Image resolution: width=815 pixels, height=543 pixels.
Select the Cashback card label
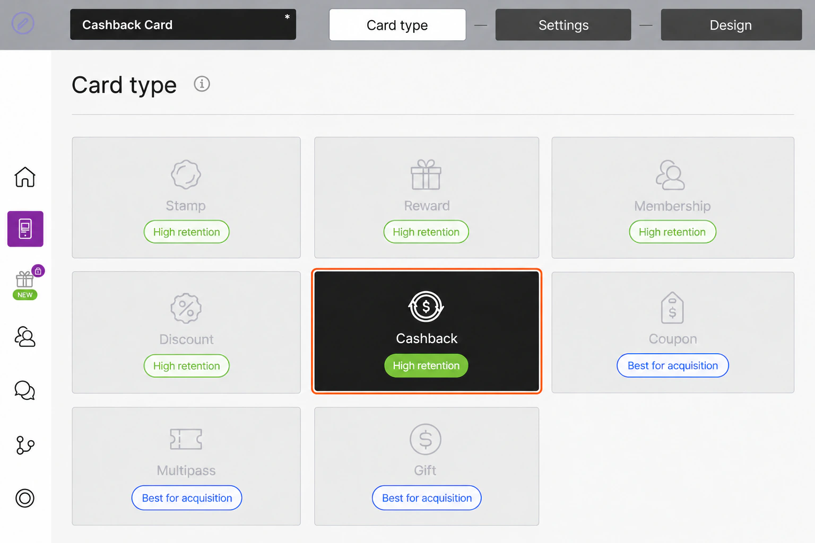tap(427, 338)
